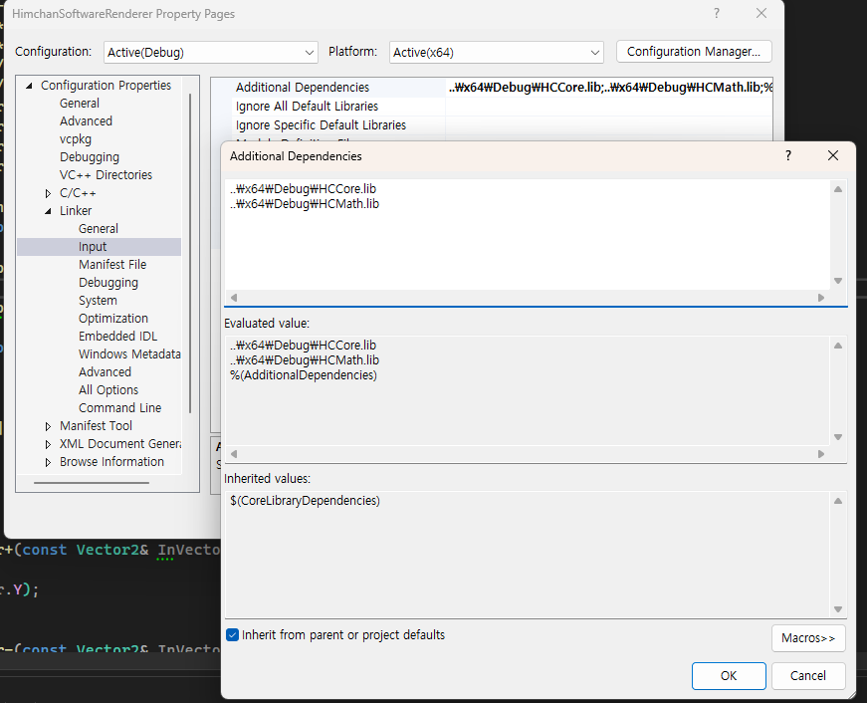Expand the C/C++ tree node

point(48,193)
